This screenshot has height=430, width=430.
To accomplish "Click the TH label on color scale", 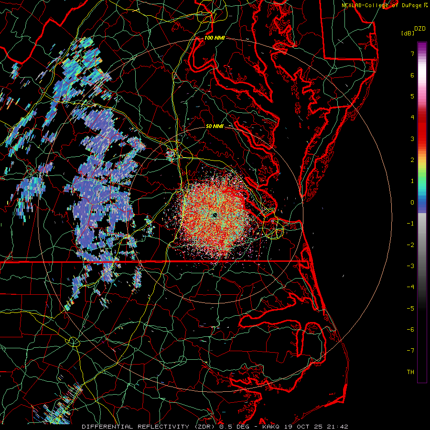I will coord(410,372).
